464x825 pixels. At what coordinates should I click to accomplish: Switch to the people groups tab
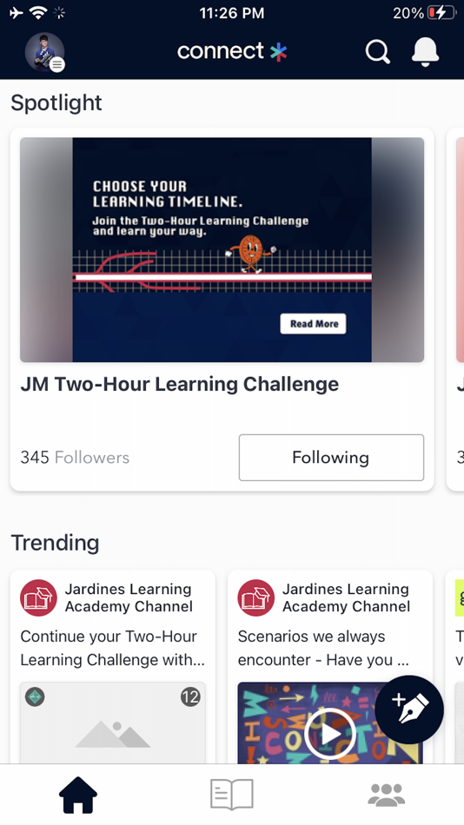point(387,795)
